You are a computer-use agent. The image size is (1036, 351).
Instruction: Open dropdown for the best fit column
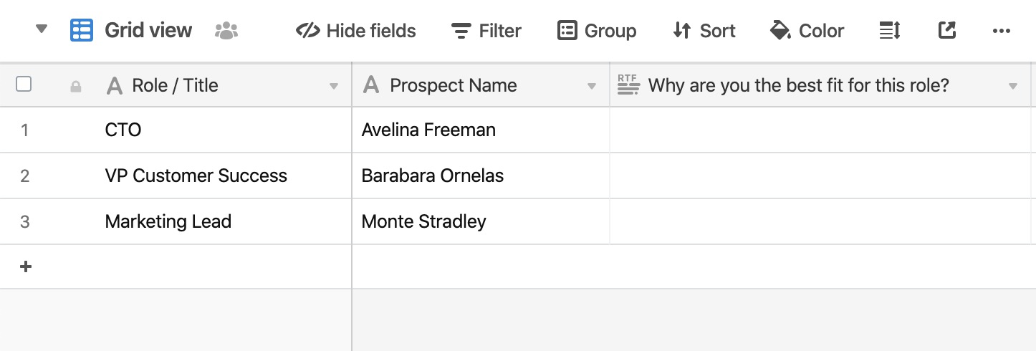(1013, 87)
